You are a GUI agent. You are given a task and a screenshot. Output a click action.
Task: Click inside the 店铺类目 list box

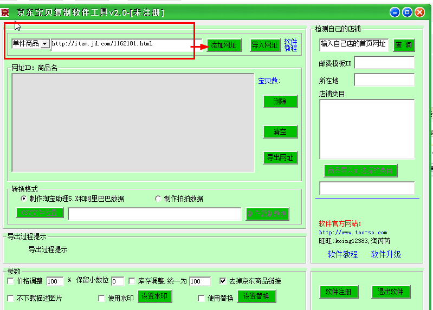point(367,129)
